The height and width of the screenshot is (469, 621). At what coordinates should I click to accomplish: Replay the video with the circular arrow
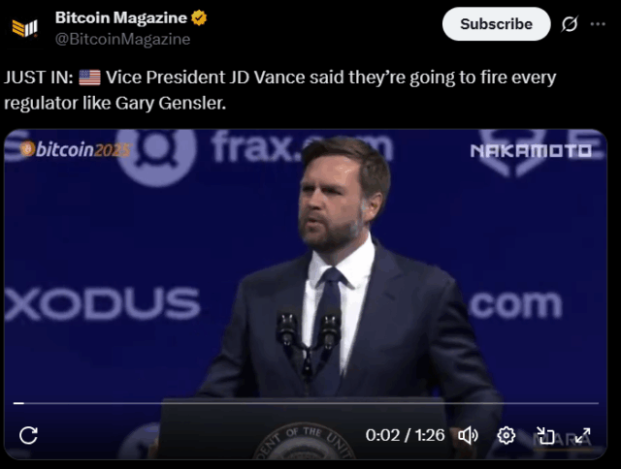click(x=28, y=435)
